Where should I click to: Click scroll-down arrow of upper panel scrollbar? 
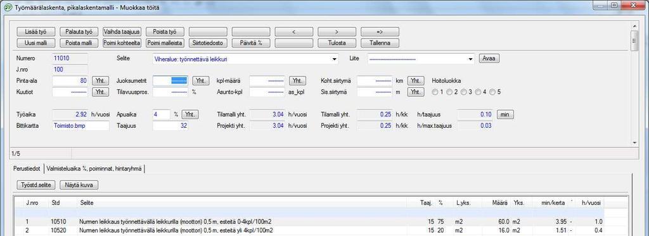(634, 142)
